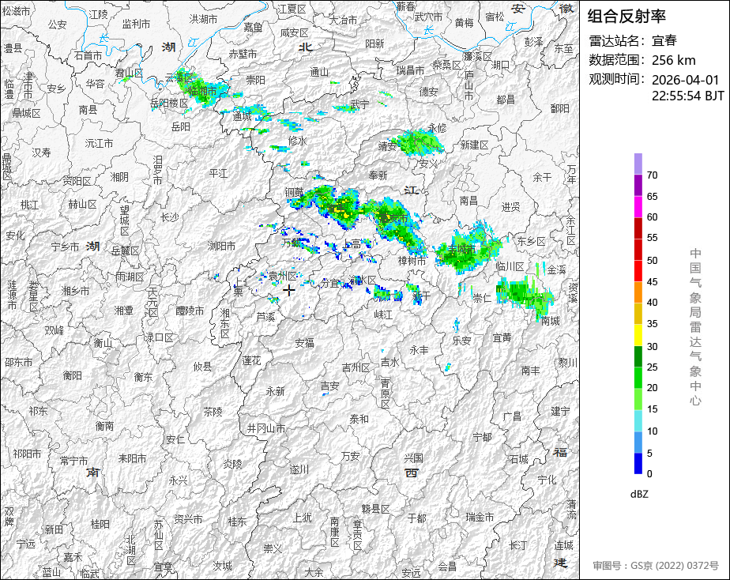
Task: Click the 监利市 map label
Action: [x=137, y=24]
